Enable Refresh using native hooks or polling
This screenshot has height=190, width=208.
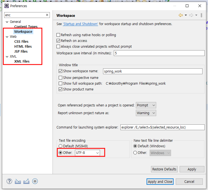58,35
